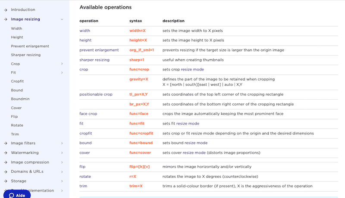Open the Fit sidebar entry
The width and height of the screenshot is (345, 198).
[13, 73]
